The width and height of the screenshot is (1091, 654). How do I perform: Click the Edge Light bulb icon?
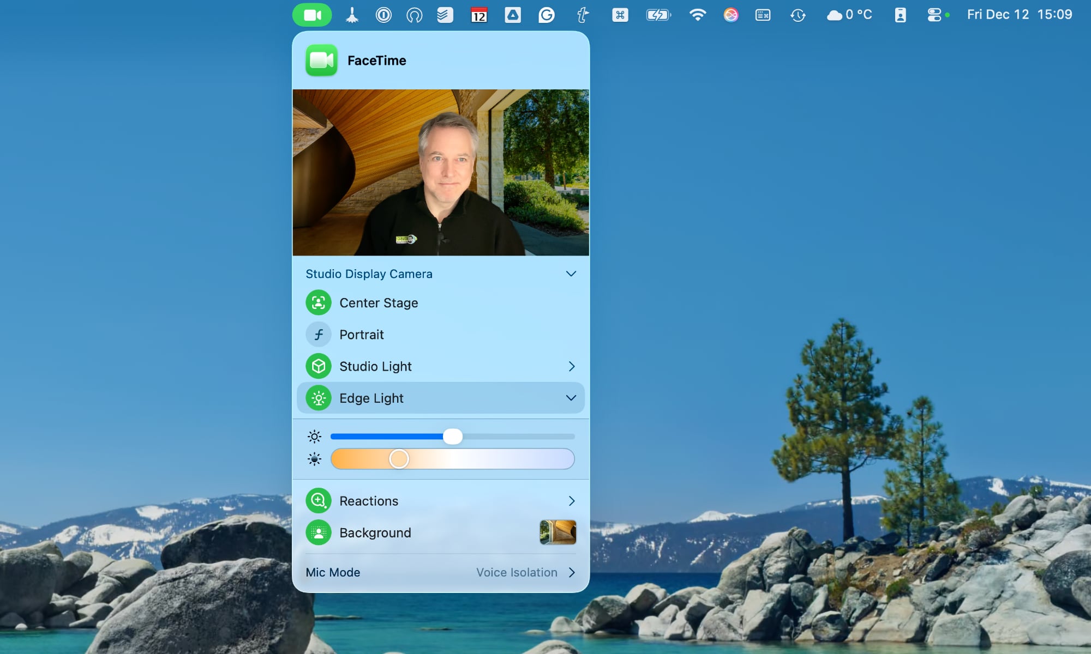[319, 398]
